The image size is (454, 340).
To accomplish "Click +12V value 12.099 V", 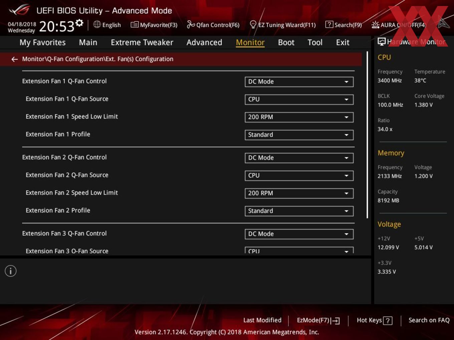I will [388, 247].
